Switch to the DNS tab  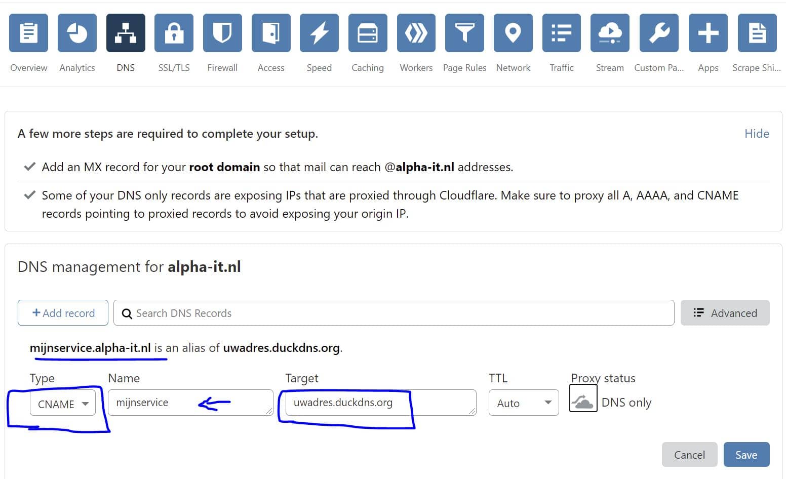pyautogui.click(x=126, y=33)
